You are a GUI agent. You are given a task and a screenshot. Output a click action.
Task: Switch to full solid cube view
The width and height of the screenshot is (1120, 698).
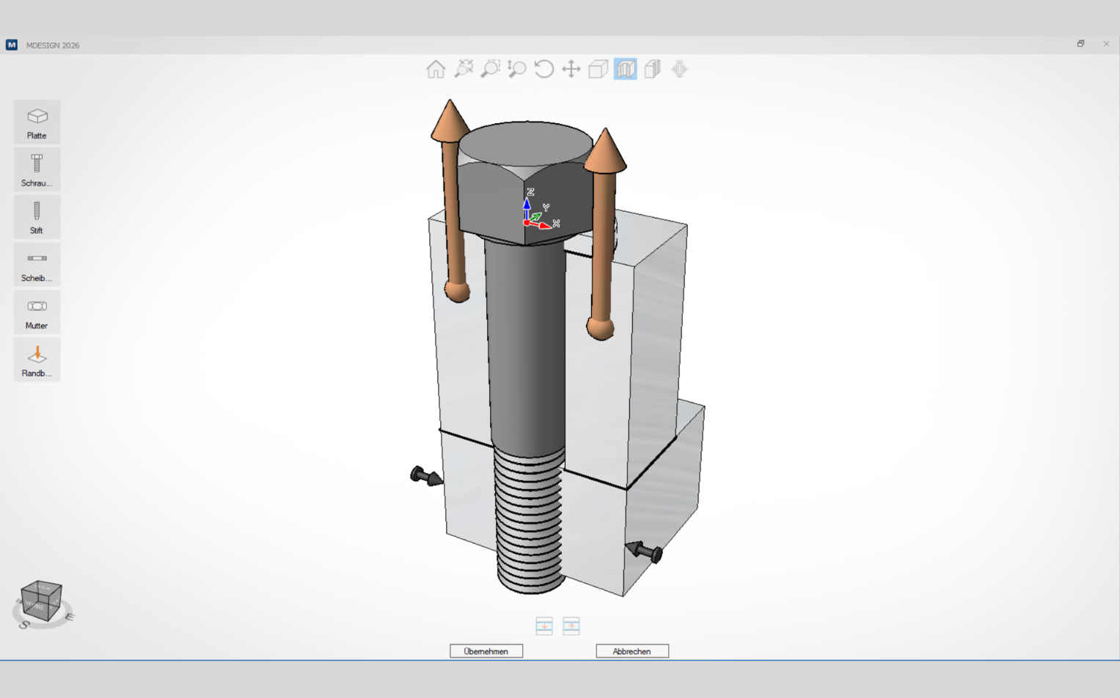598,69
